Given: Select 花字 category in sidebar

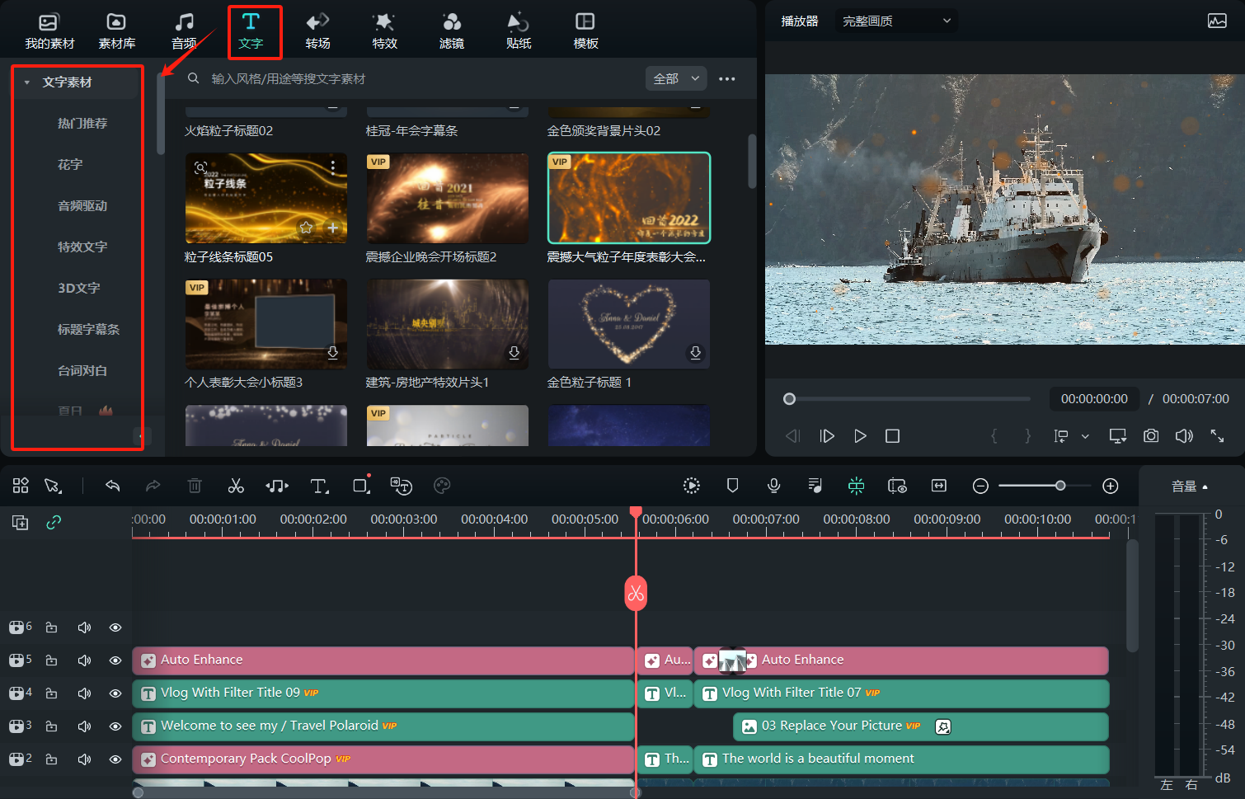Looking at the screenshot, I should point(70,164).
